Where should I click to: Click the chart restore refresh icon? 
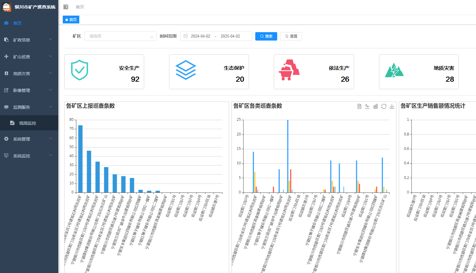coord(384,106)
